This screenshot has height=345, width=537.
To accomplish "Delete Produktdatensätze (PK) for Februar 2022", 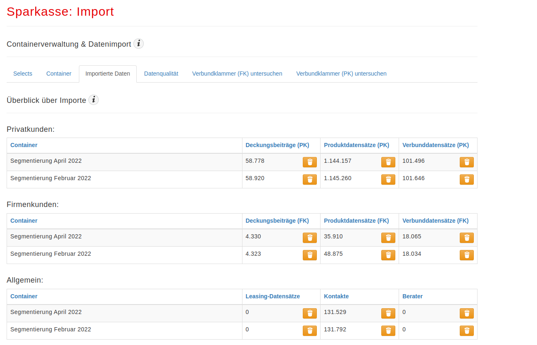I will (388, 179).
